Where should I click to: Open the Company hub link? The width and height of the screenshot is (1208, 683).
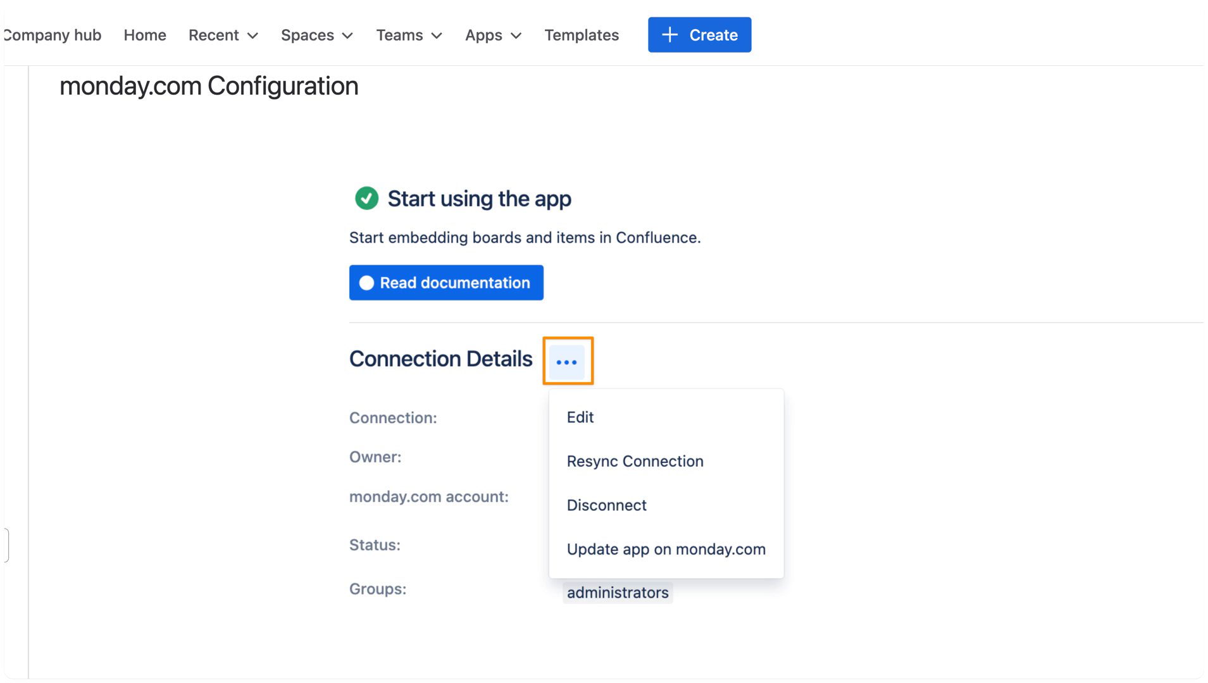point(53,35)
